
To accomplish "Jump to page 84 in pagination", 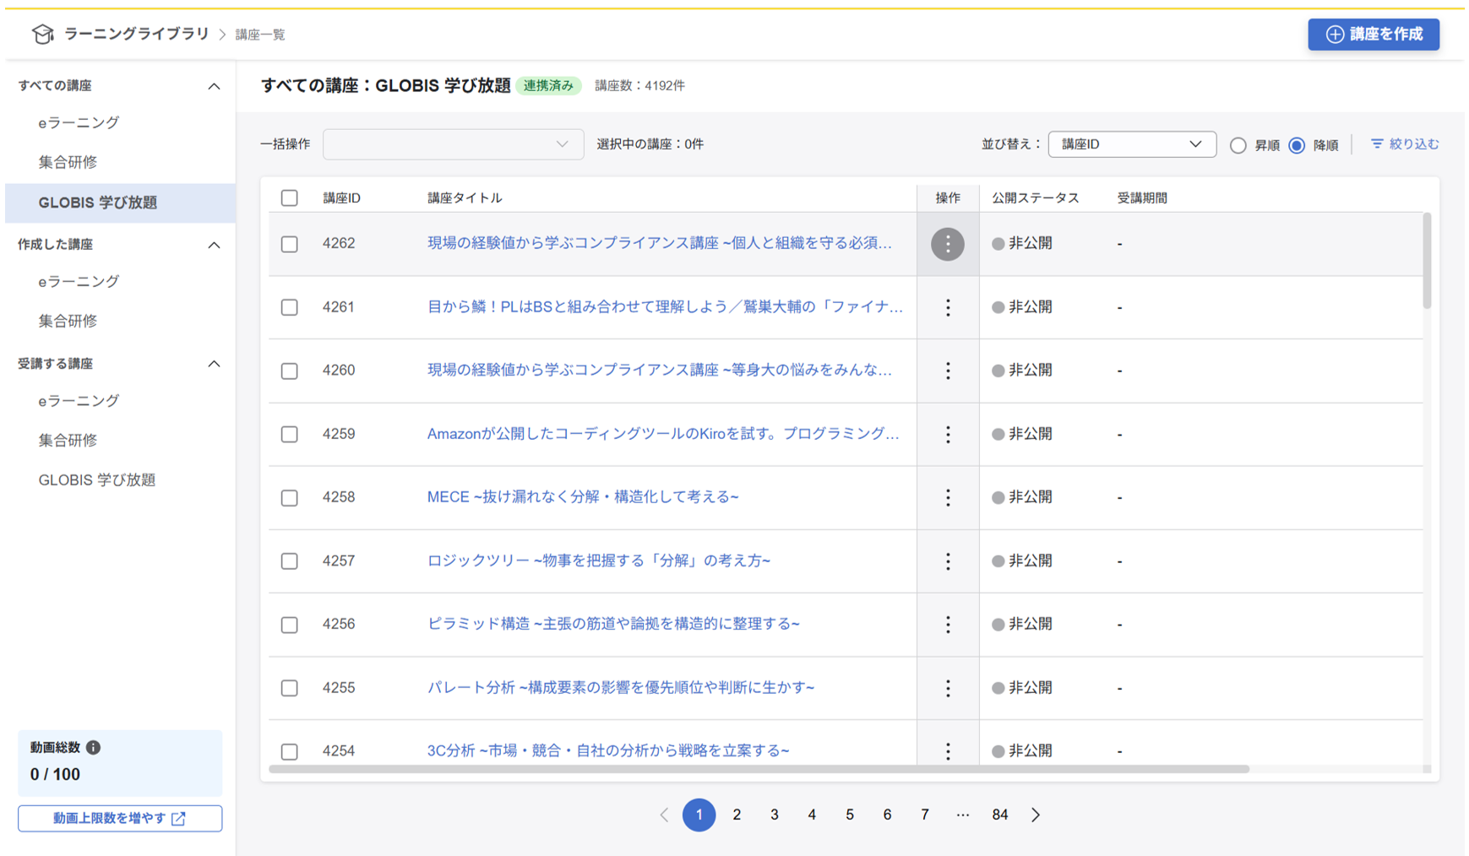I will pyautogui.click(x=999, y=815).
